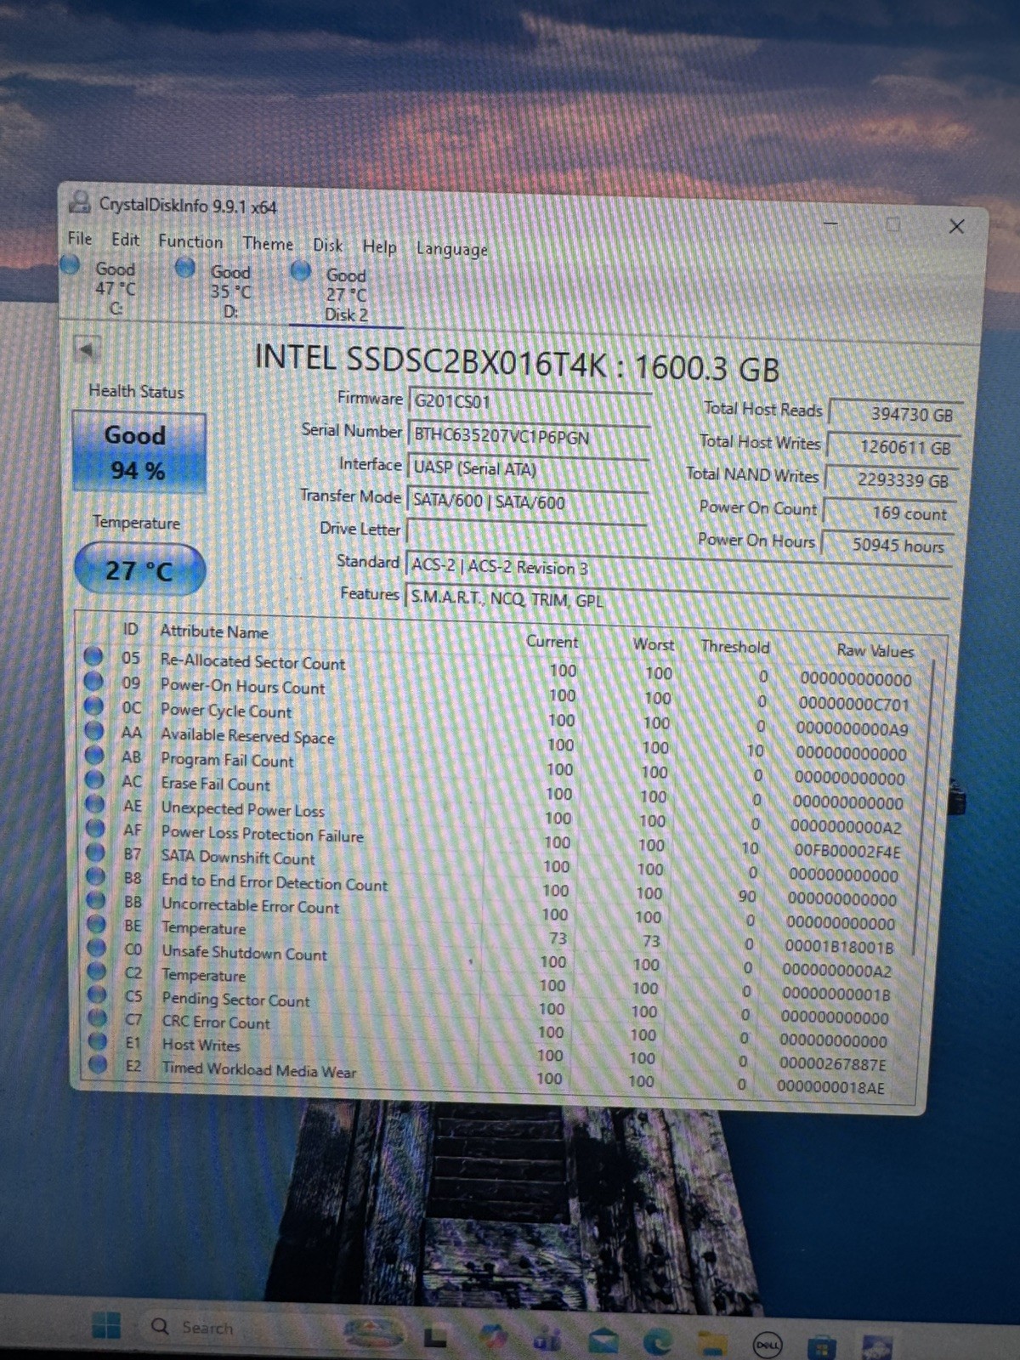Click status dot for Uncorrectable Error Count

[97, 901]
